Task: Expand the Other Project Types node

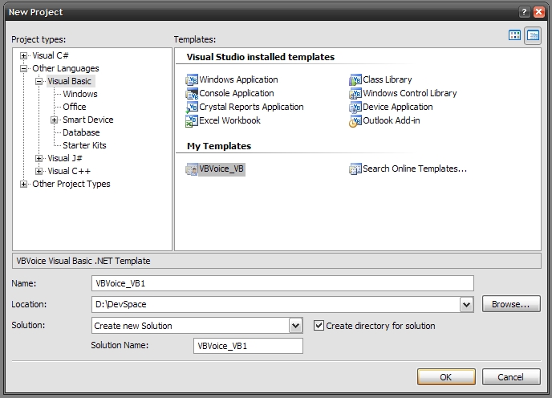Action: click(23, 185)
